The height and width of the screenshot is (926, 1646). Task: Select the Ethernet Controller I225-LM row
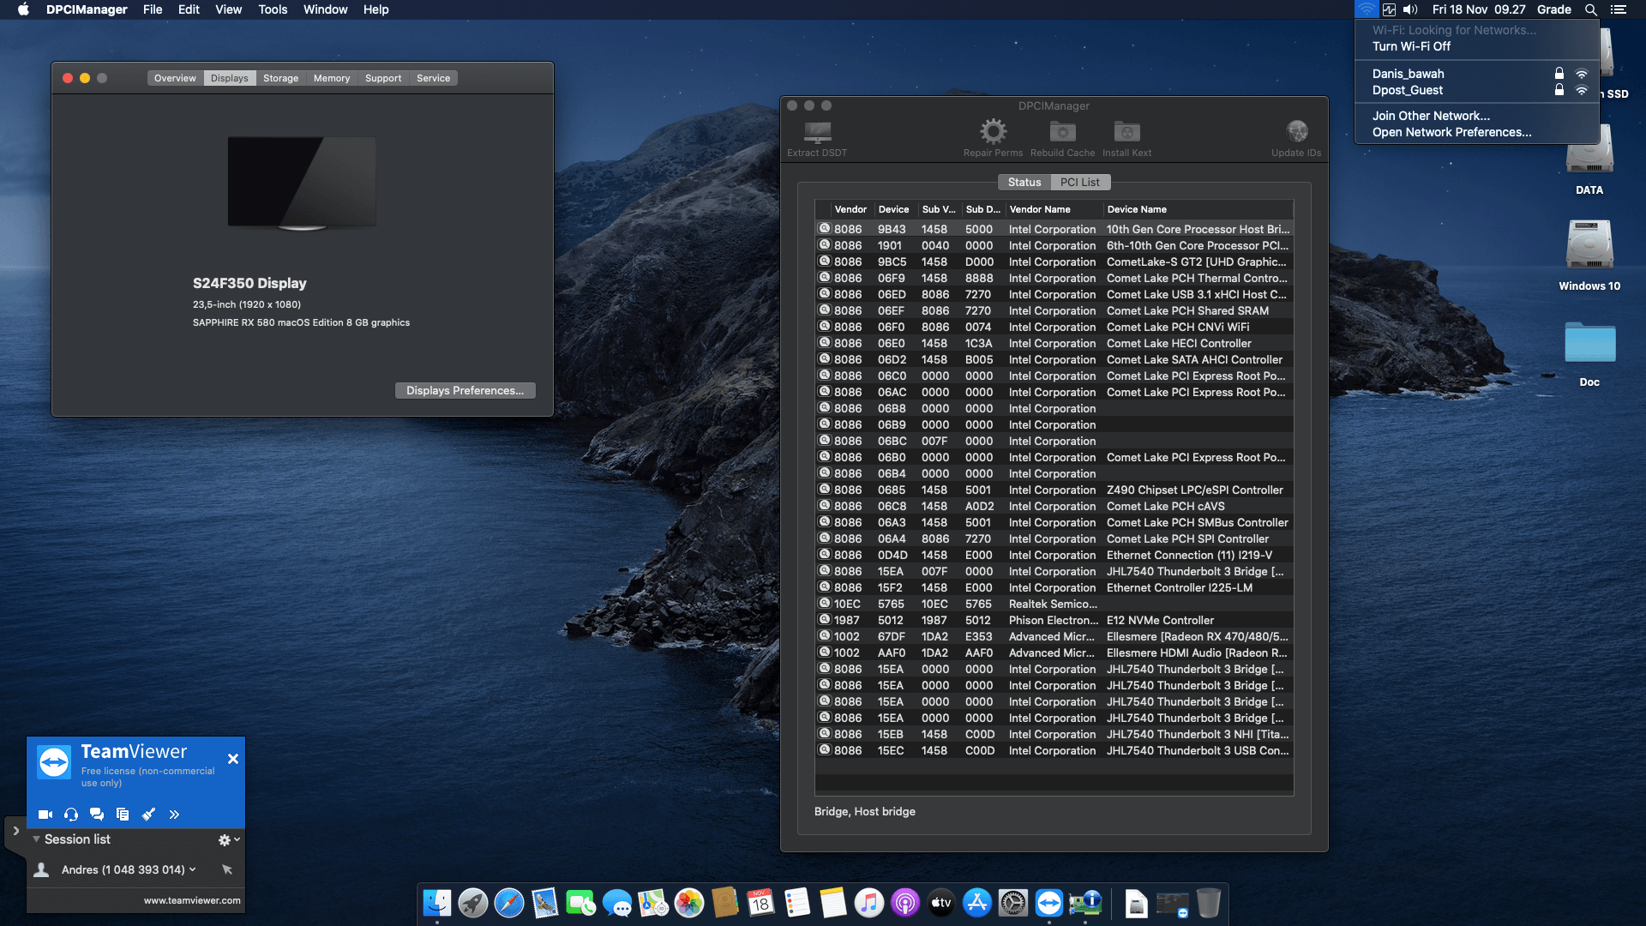[x=1054, y=587]
